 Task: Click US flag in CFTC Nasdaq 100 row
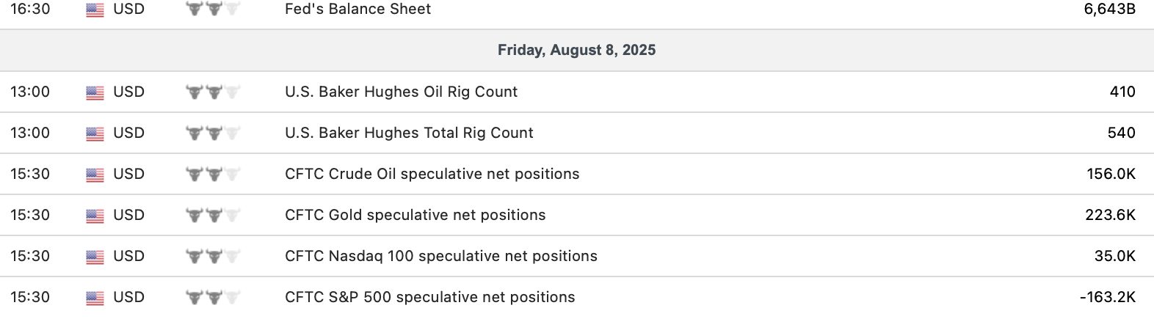point(95,257)
